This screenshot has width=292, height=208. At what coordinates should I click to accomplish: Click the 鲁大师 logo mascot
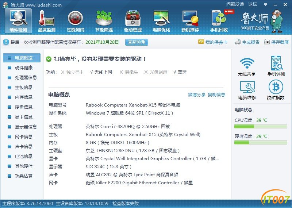tap(277, 21)
